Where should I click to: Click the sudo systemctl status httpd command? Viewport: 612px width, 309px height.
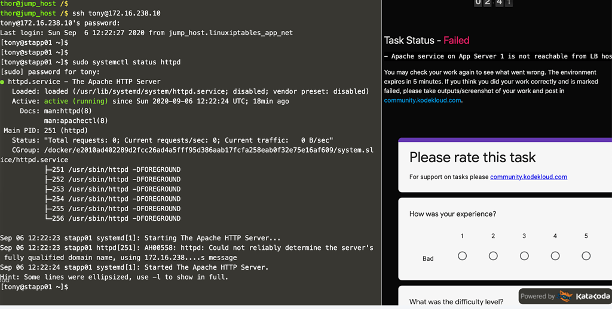(126, 62)
